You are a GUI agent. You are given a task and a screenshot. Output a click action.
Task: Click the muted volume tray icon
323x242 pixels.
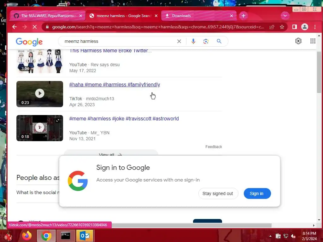point(293,236)
